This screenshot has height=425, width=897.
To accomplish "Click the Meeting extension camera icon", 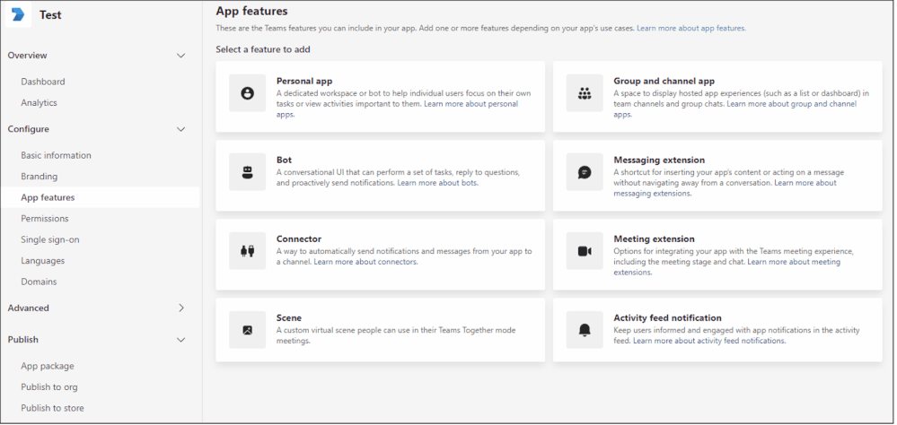I will pyautogui.click(x=585, y=251).
